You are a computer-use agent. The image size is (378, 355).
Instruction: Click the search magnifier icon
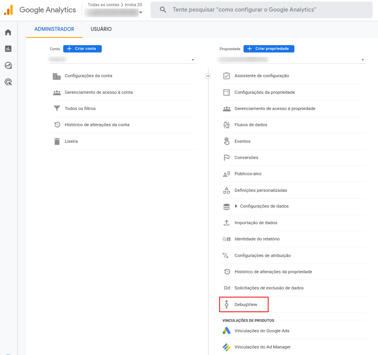click(x=163, y=10)
